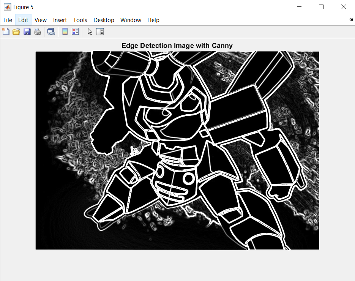Open the Property Inspector from the toolbar
The width and height of the screenshot is (355, 281).
pyautogui.click(x=100, y=32)
